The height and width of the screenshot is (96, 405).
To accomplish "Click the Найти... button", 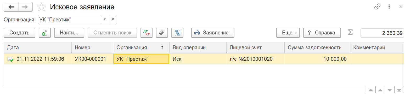I will coord(69,33).
